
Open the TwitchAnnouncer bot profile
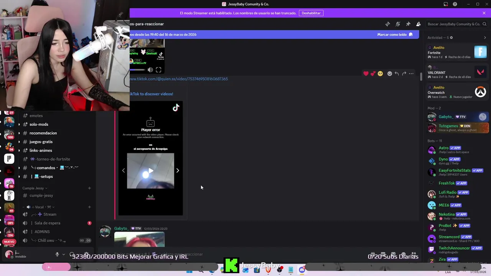coord(458,250)
